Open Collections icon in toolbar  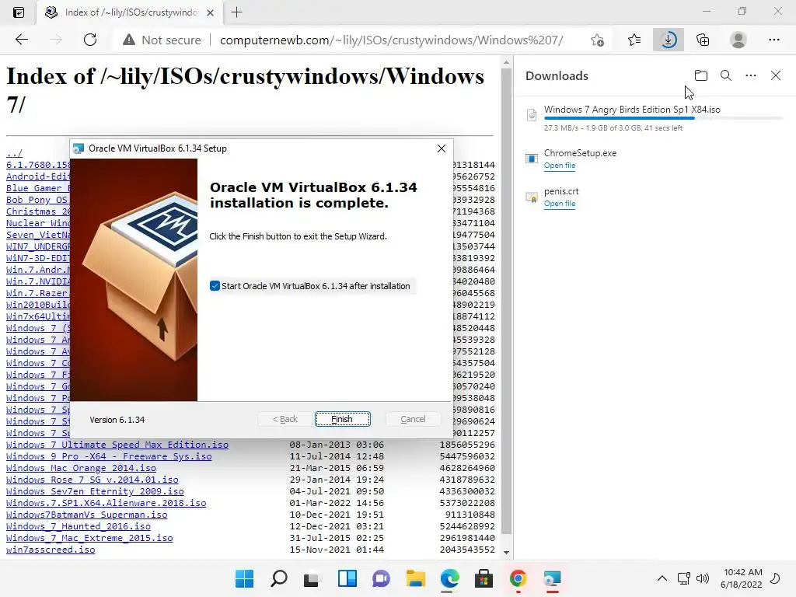tap(703, 40)
